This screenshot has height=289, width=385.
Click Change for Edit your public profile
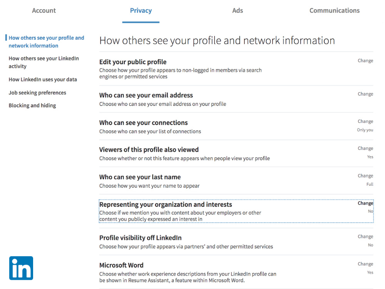click(x=365, y=60)
